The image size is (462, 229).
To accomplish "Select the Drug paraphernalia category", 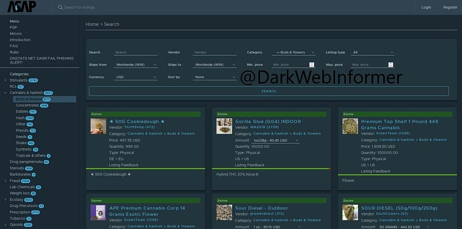I will tap(26, 162).
